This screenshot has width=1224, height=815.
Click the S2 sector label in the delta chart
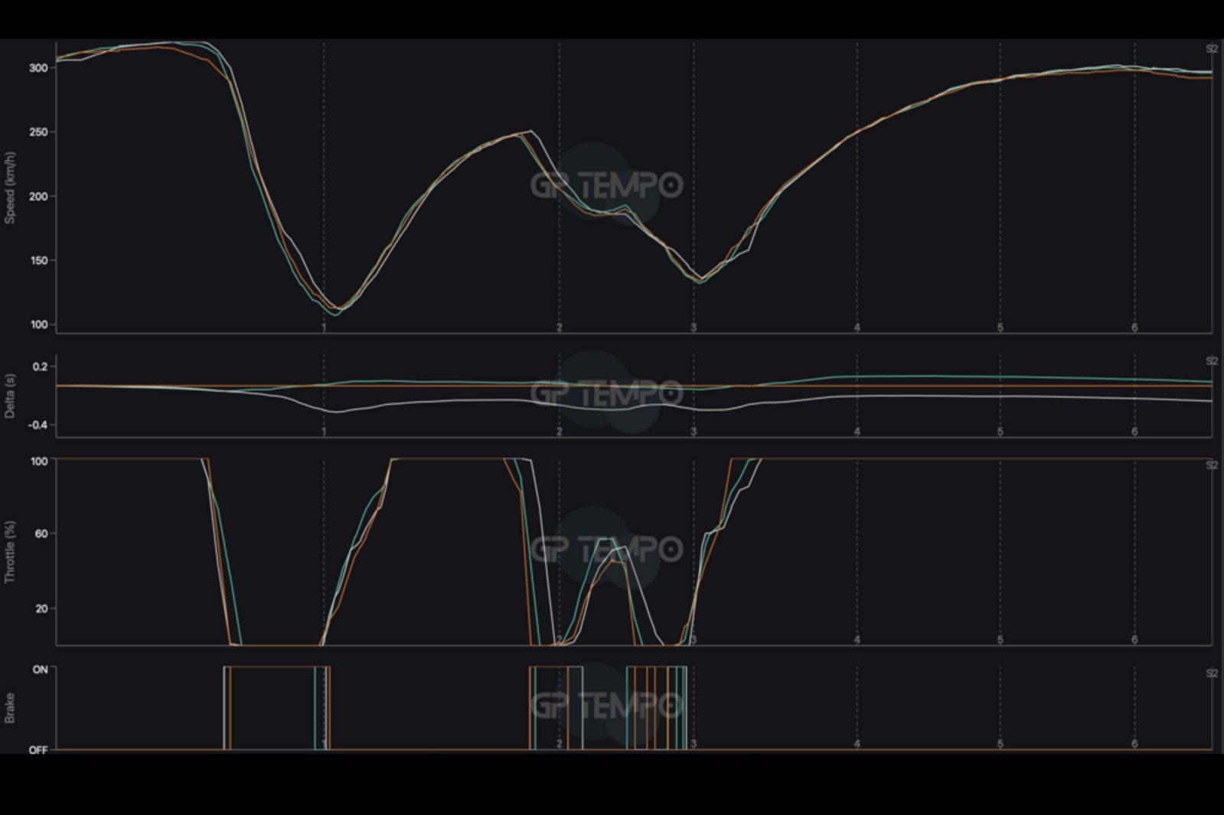1211,361
